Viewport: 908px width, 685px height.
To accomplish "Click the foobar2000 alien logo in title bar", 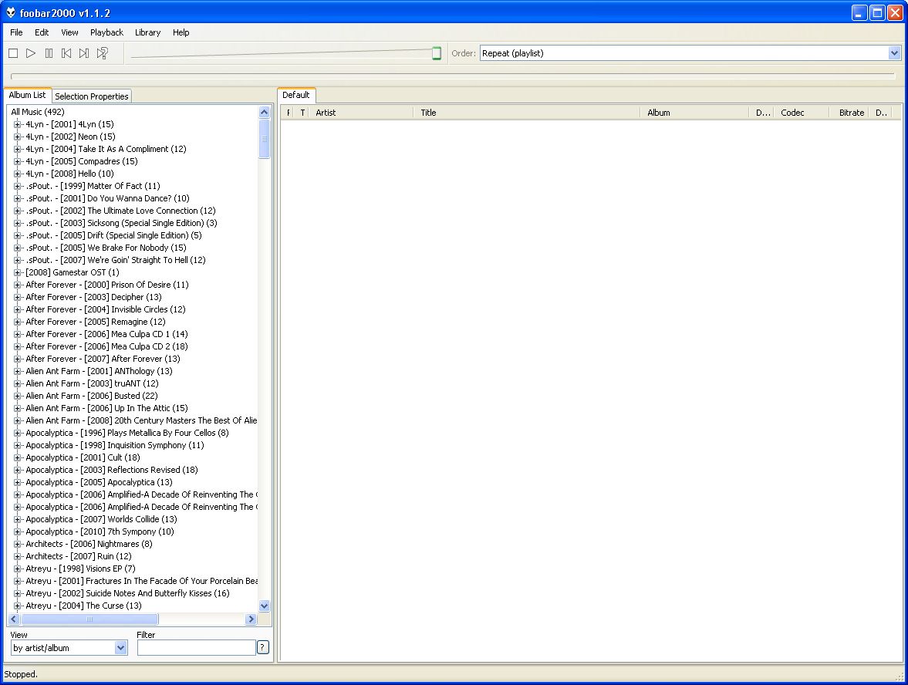I will tap(11, 12).
